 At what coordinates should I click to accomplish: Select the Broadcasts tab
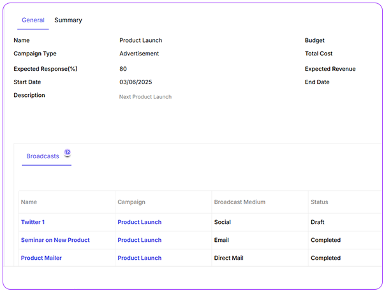coord(42,156)
